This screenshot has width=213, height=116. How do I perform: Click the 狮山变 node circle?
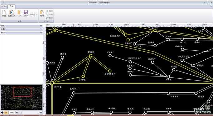pos(174,70)
